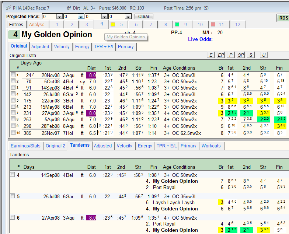Image resolution: width=289 pixels, height=234 pixels.
Task: Click the U running style button
Action: (264, 55)
